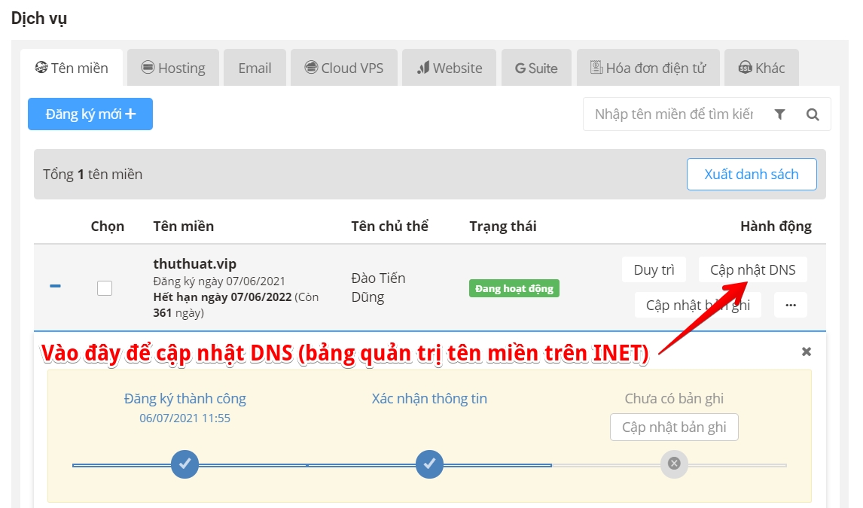Switch to the Email tab

(x=254, y=67)
